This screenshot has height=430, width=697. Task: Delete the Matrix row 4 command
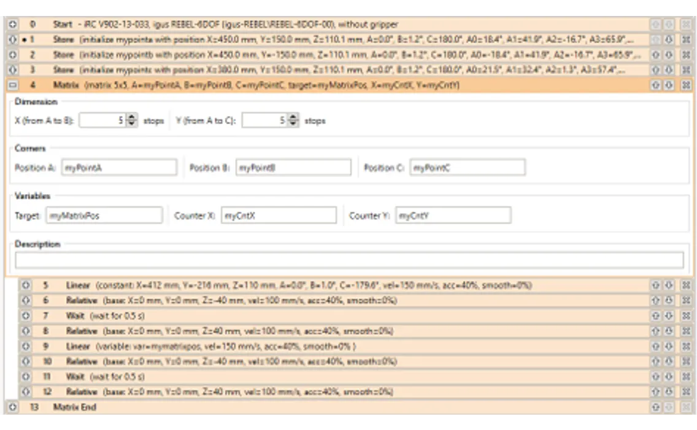point(687,85)
